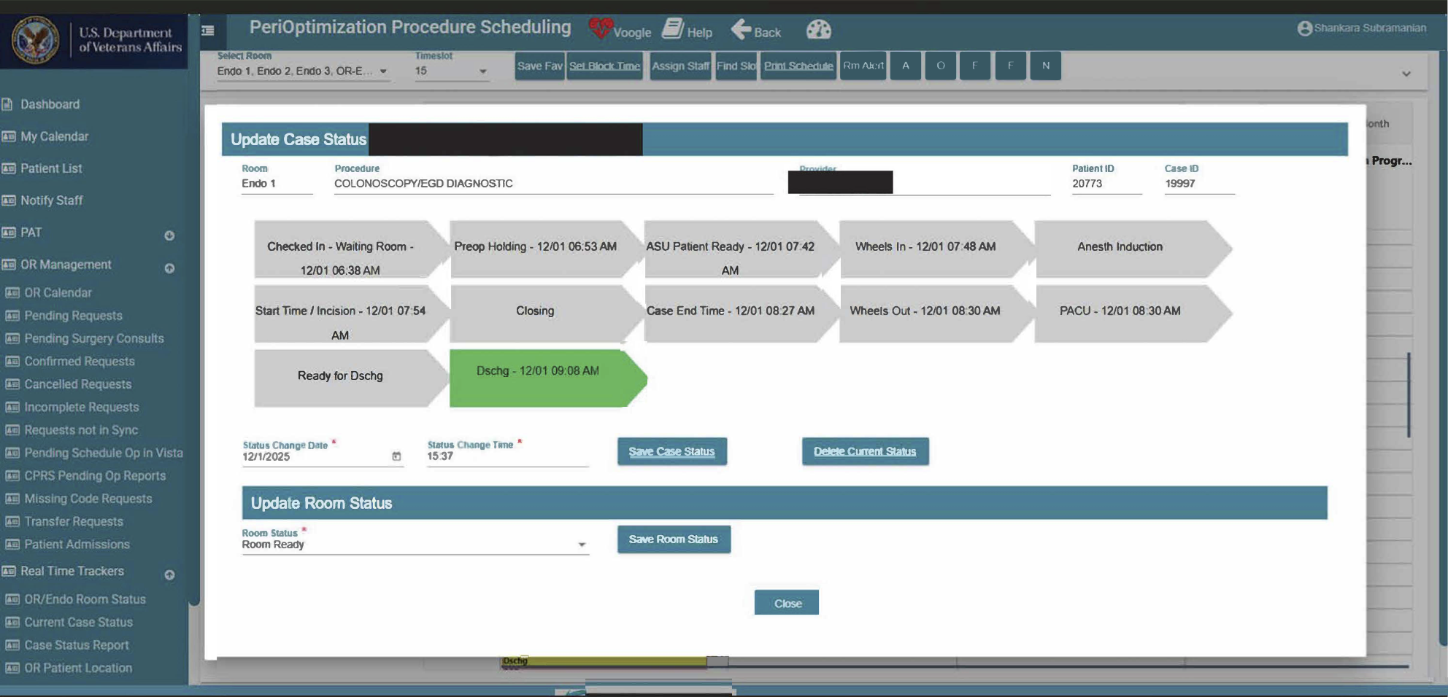Viewport: 1448px width, 697px height.
Task: Open user account Shankara Subramanian
Action: 1361,28
